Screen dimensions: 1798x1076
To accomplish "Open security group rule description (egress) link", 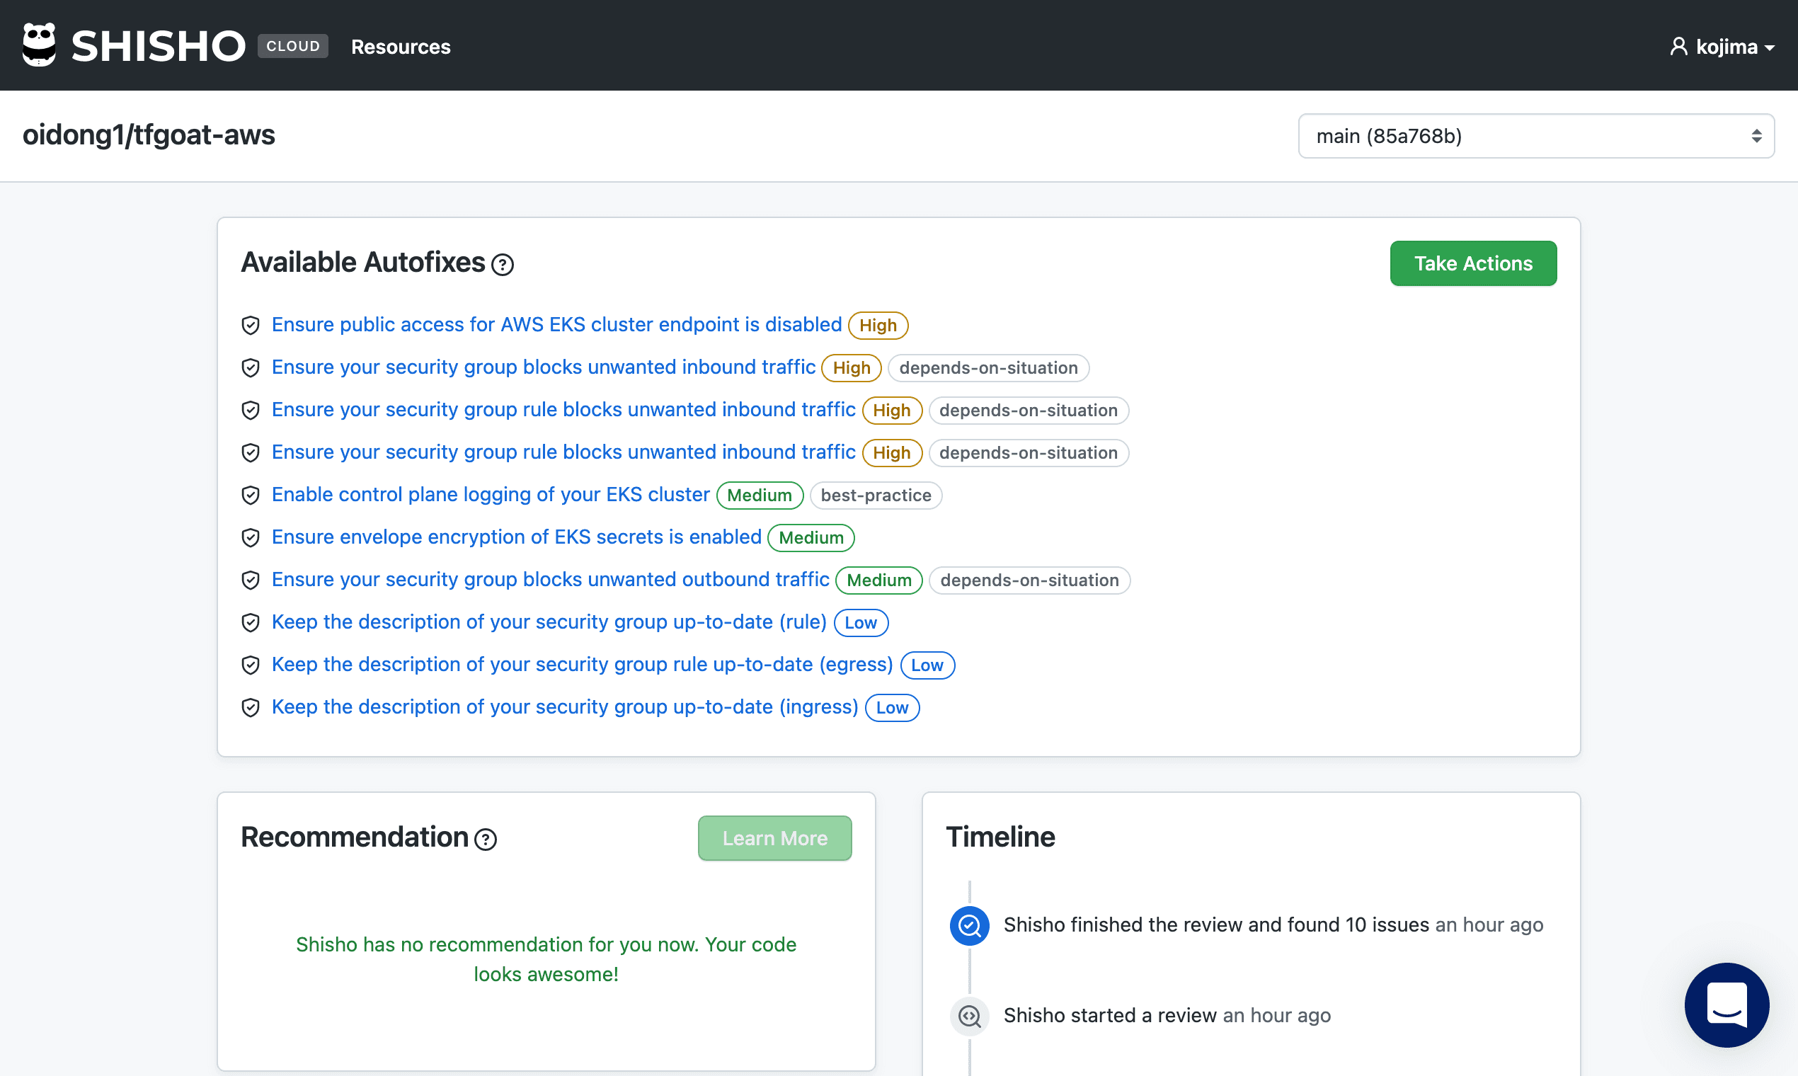I will pos(581,664).
